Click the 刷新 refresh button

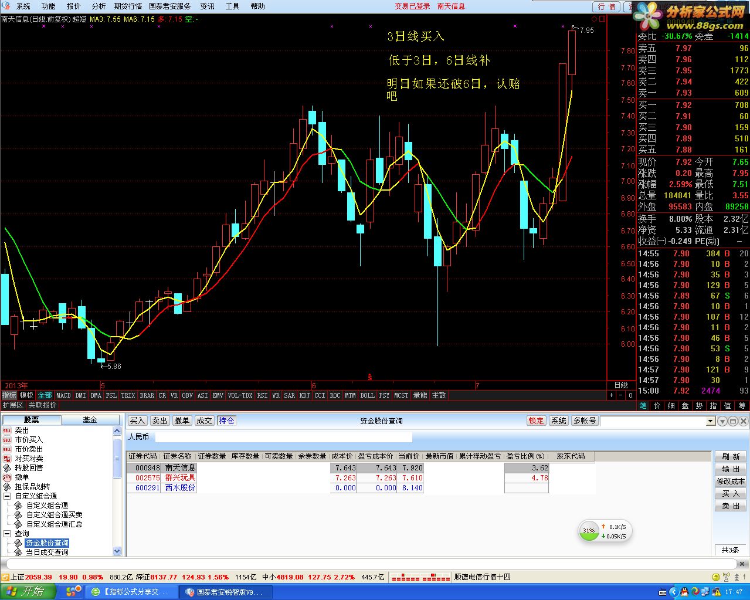[x=731, y=456]
